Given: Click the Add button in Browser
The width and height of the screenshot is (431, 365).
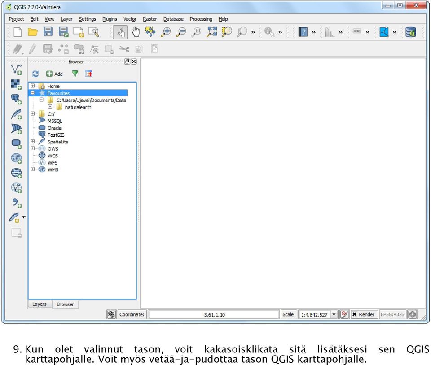Looking at the screenshot, I should click(x=54, y=74).
